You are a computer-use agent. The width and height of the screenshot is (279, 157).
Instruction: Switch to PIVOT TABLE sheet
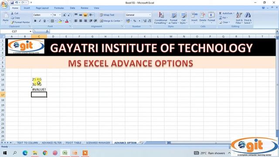[x=73, y=143]
